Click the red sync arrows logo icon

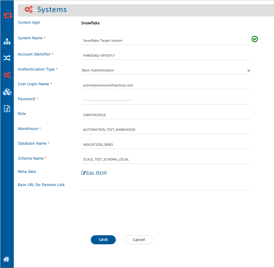7,15
